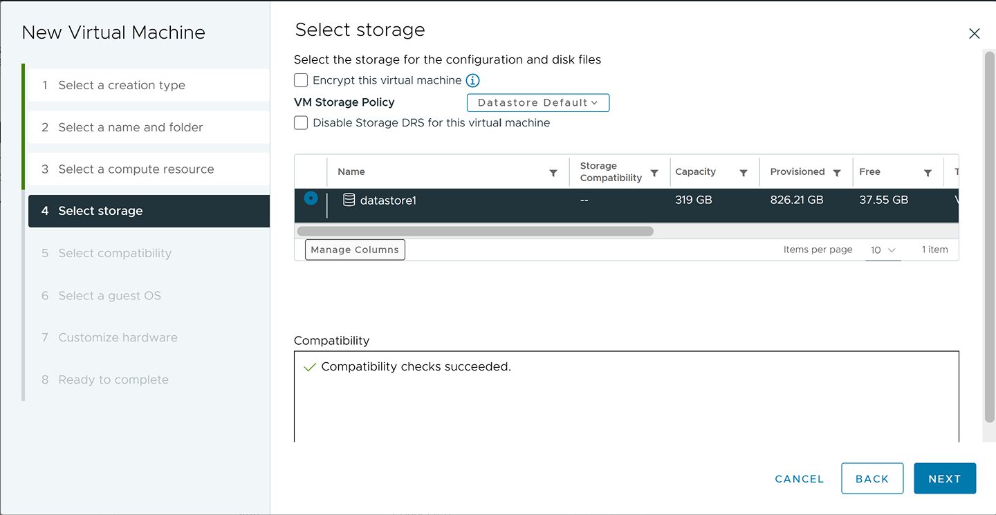This screenshot has width=996, height=515.
Task: Click the encryption info icon
Action: tap(472, 81)
